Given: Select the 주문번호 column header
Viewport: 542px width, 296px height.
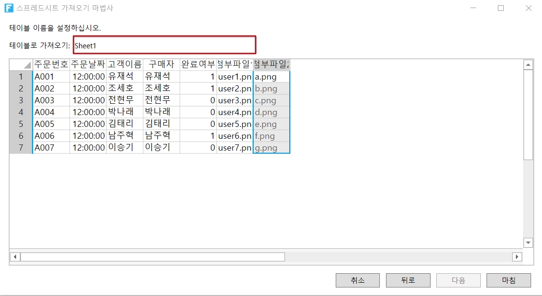Looking at the screenshot, I should point(51,64).
